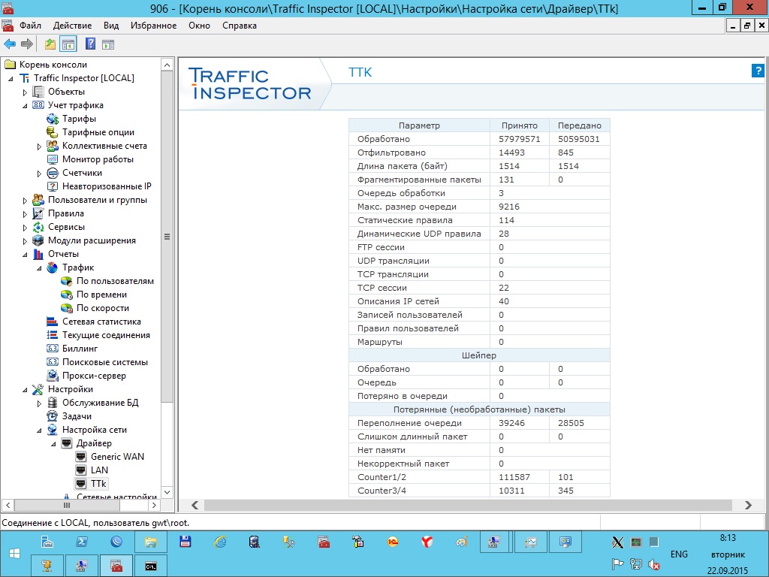Click the Back arrow in the toolbar
The height and width of the screenshot is (577, 769).
[9, 44]
